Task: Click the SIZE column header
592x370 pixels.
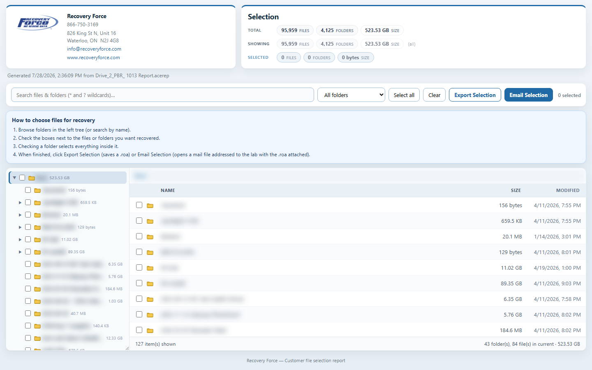Action: [516, 190]
